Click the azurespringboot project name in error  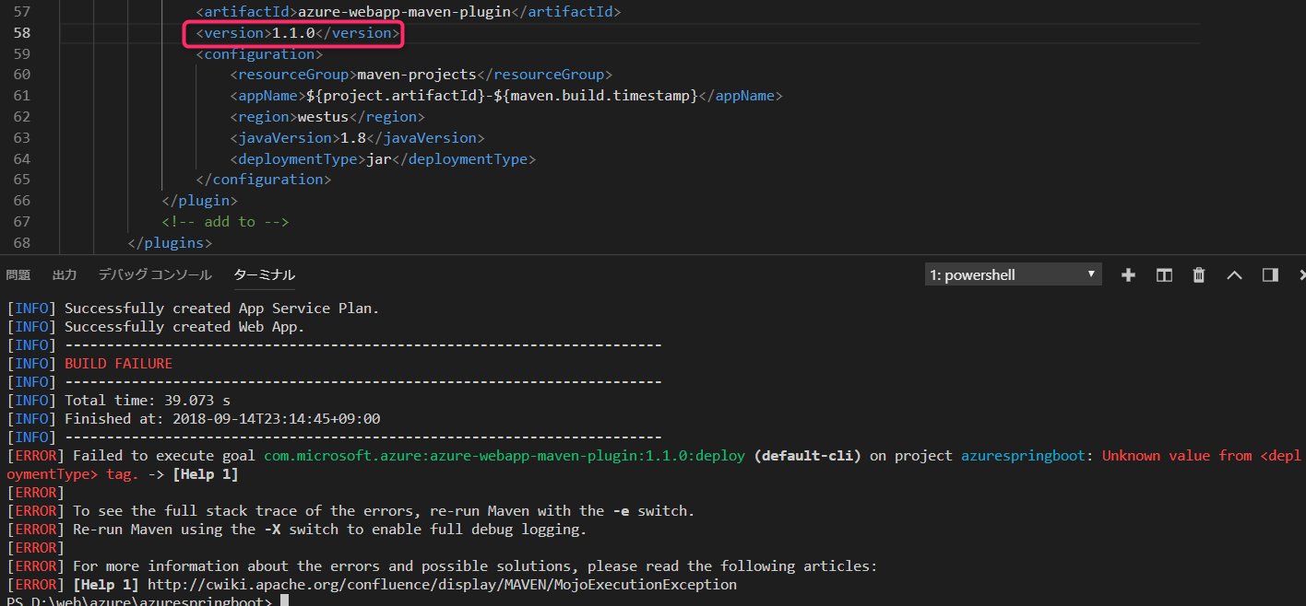(1023, 456)
